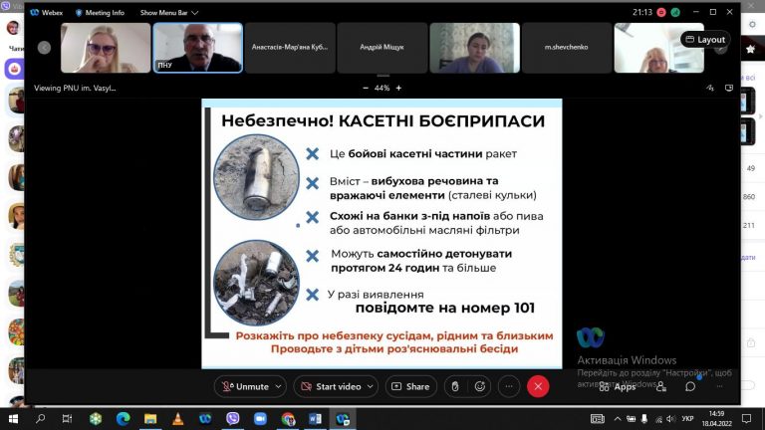
Task: Toggle Start video button
Action: click(x=331, y=386)
